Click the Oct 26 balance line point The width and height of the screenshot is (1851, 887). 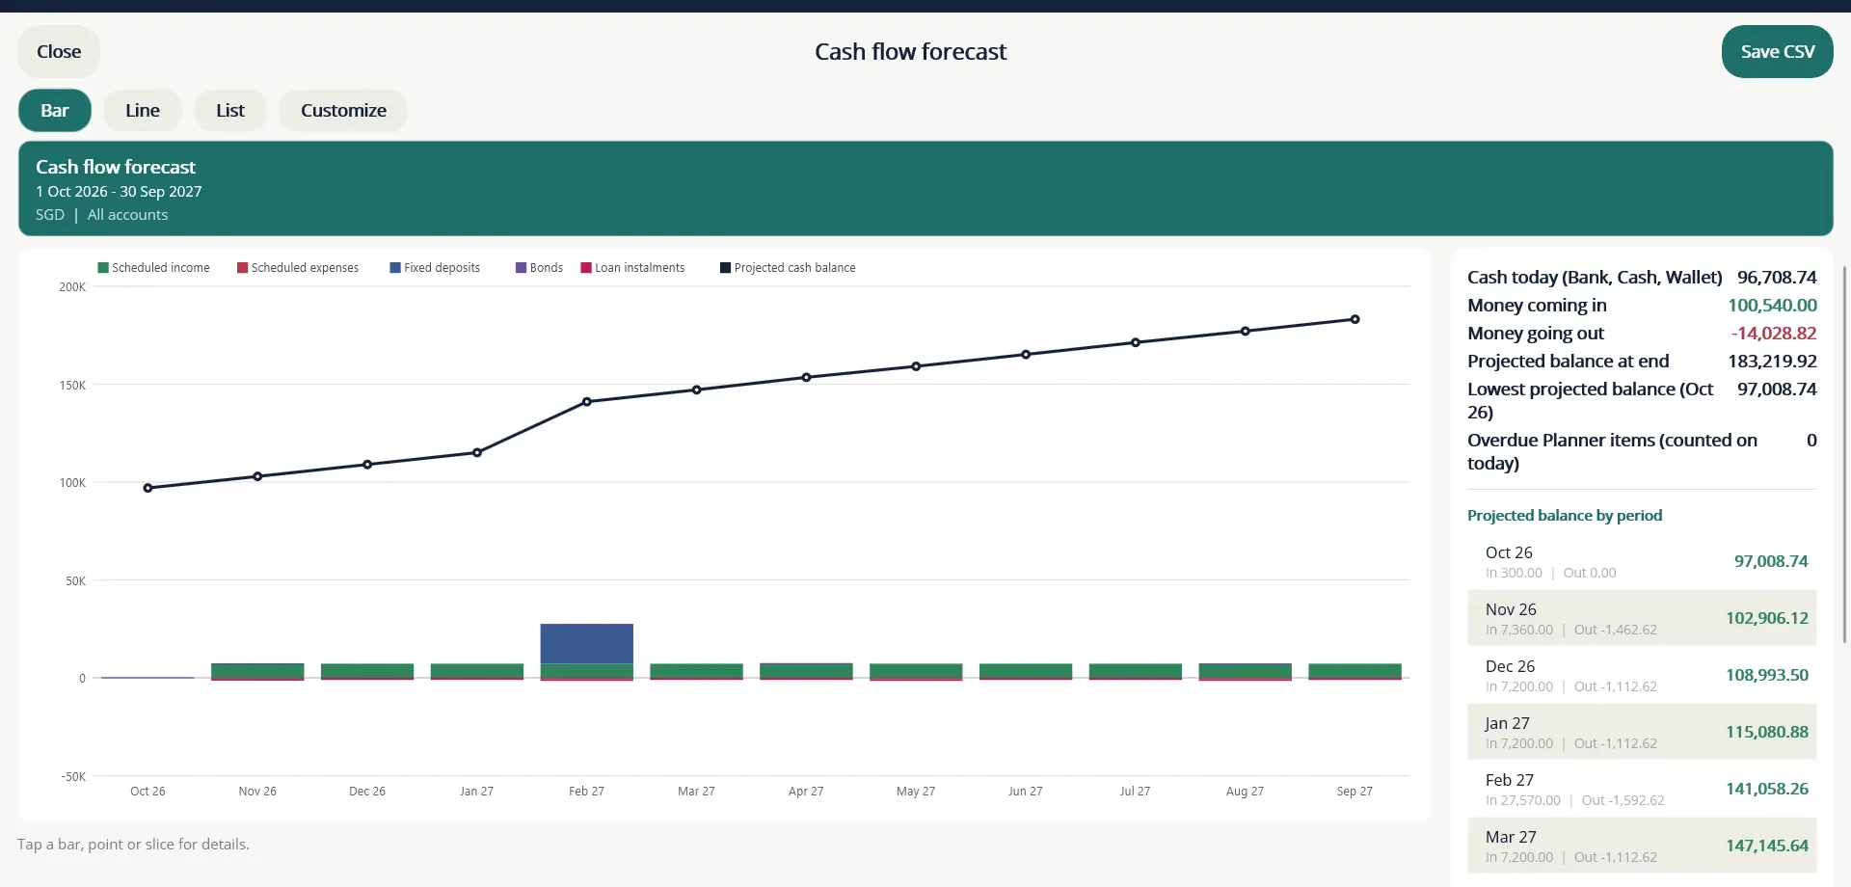point(148,488)
